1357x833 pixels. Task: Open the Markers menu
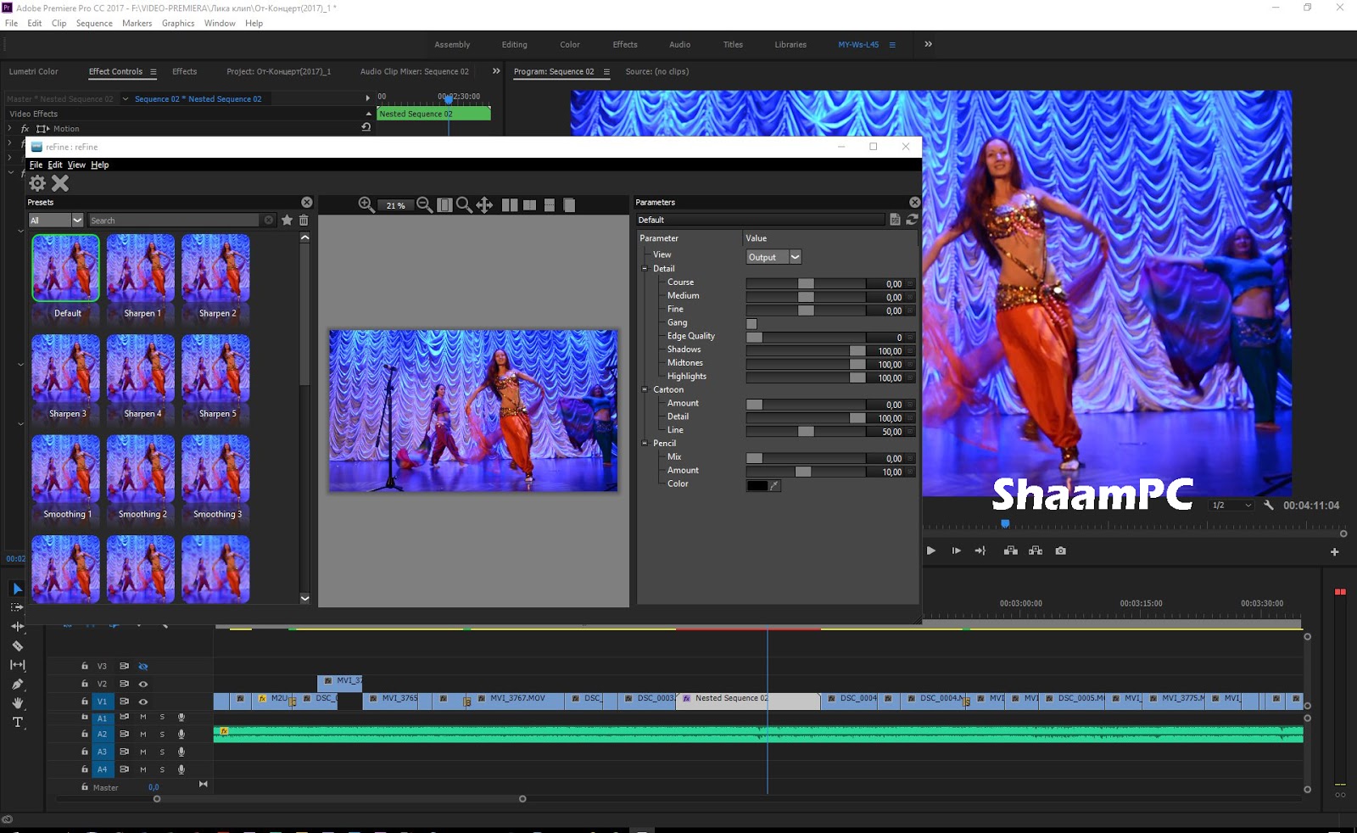pyautogui.click(x=137, y=23)
